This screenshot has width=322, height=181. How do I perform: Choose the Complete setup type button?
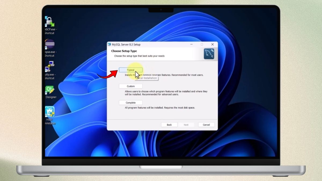(x=131, y=103)
